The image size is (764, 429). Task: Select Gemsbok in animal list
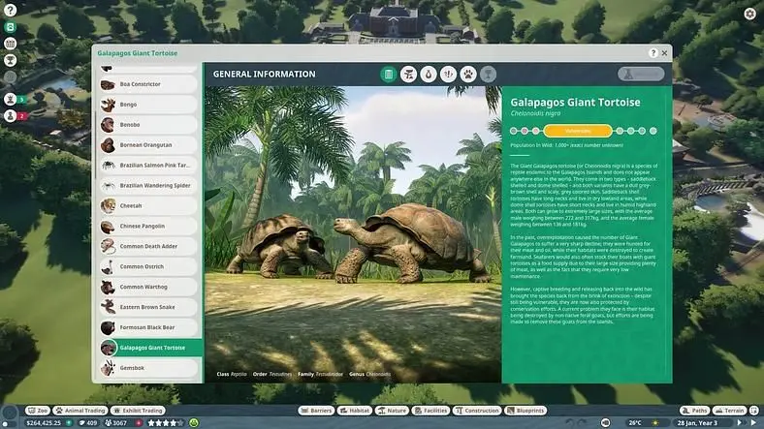(x=148, y=368)
